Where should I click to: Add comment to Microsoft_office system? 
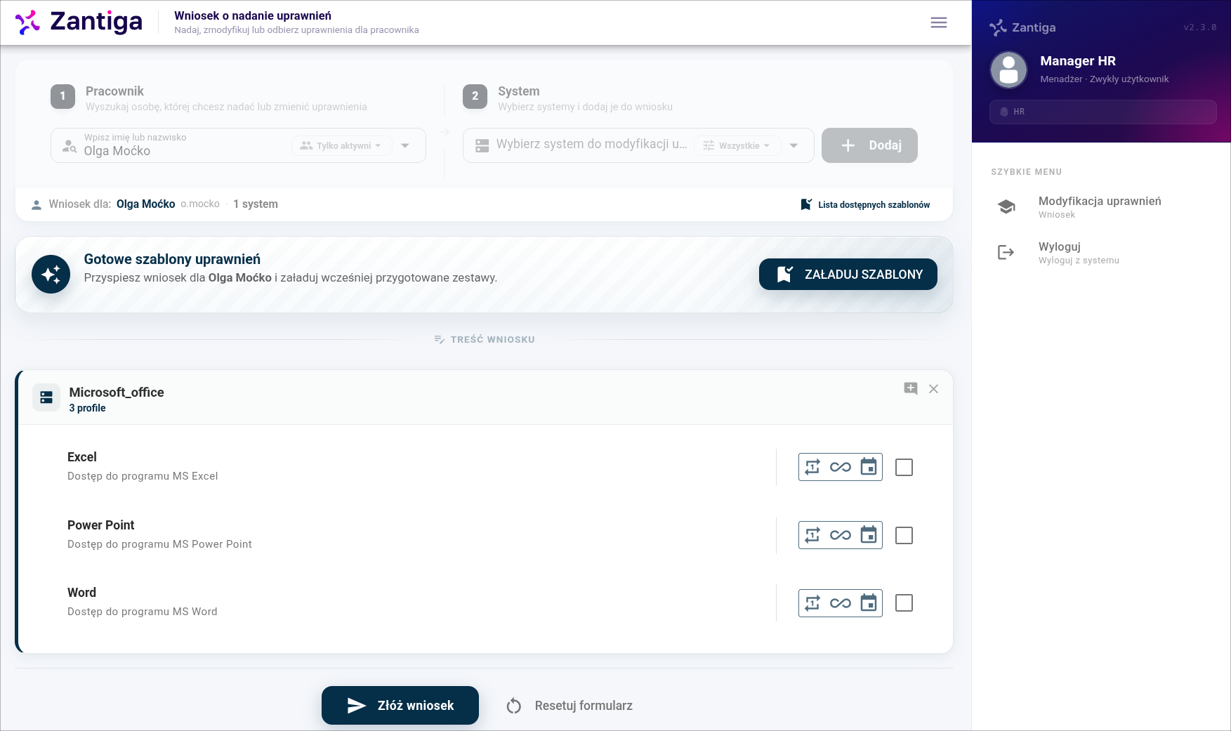point(911,388)
